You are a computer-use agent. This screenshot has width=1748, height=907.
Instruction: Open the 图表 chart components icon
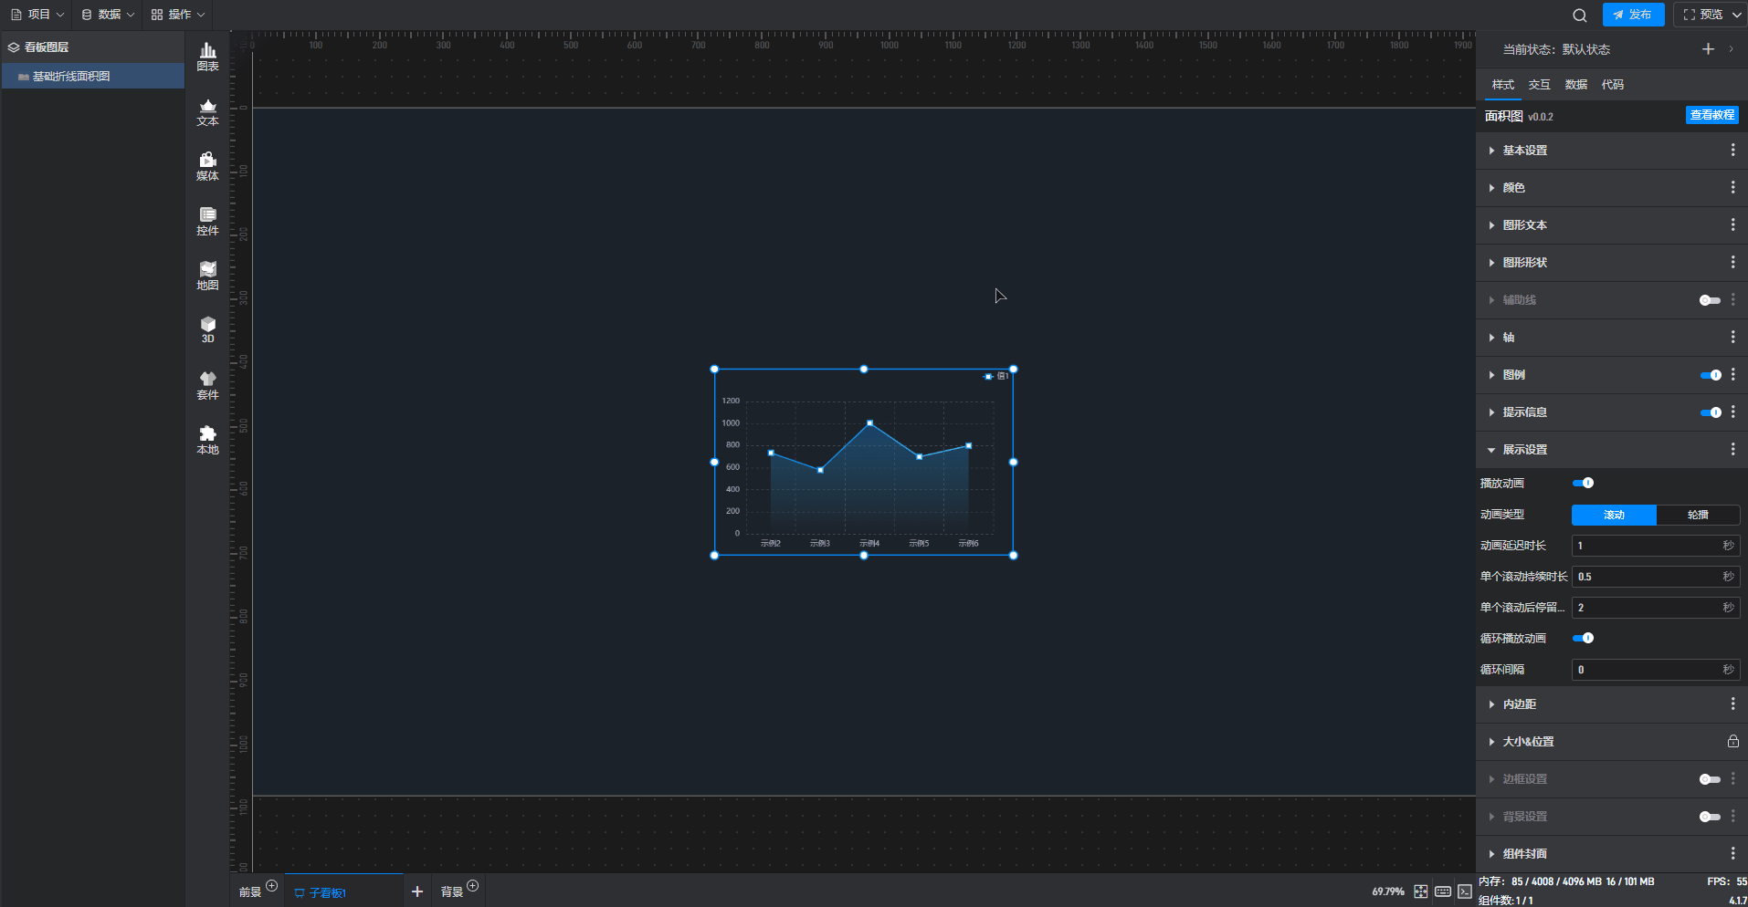tap(207, 57)
